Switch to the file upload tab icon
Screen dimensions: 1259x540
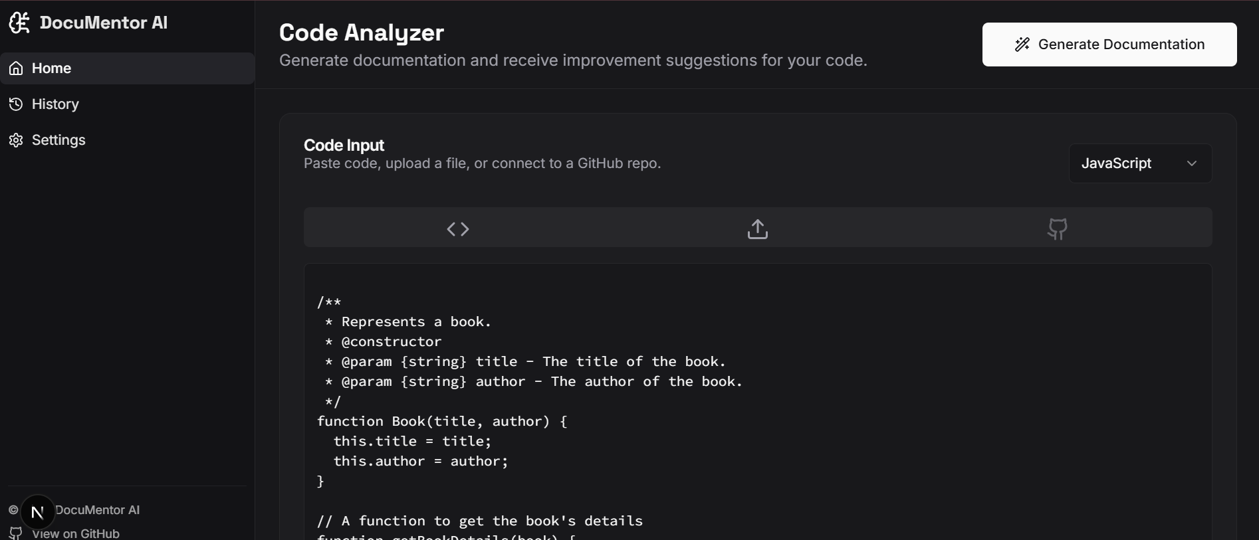coord(758,229)
